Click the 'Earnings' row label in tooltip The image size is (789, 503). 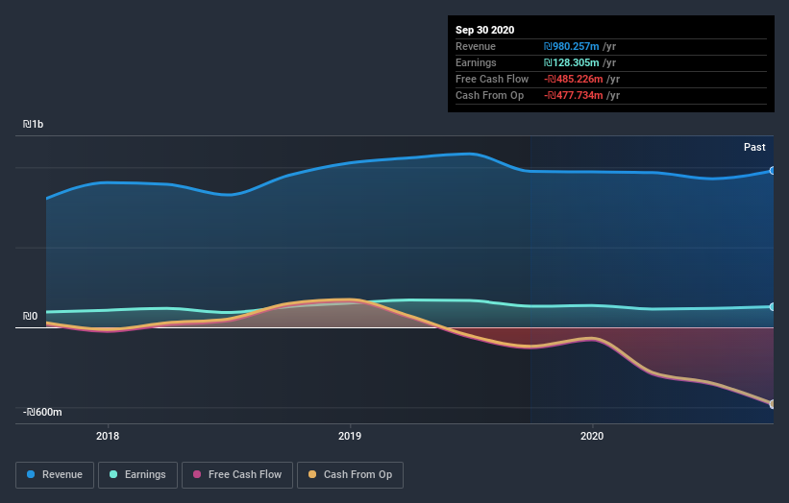[476, 62]
